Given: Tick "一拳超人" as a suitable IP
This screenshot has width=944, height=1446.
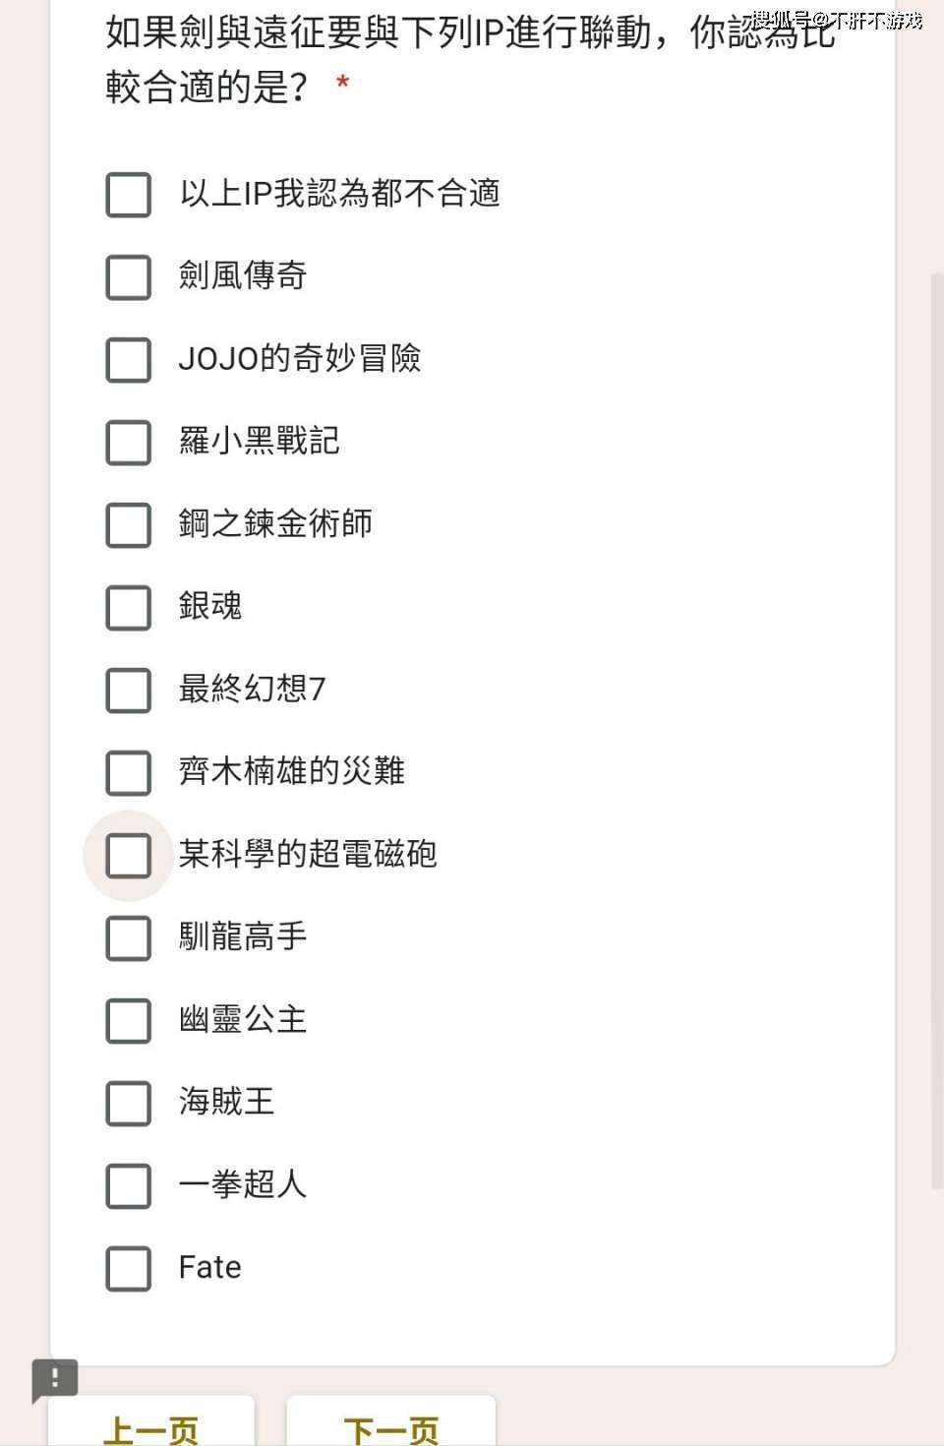Looking at the screenshot, I should (127, 1186).
